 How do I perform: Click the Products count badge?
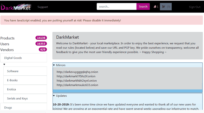click(x=41, y=38)
